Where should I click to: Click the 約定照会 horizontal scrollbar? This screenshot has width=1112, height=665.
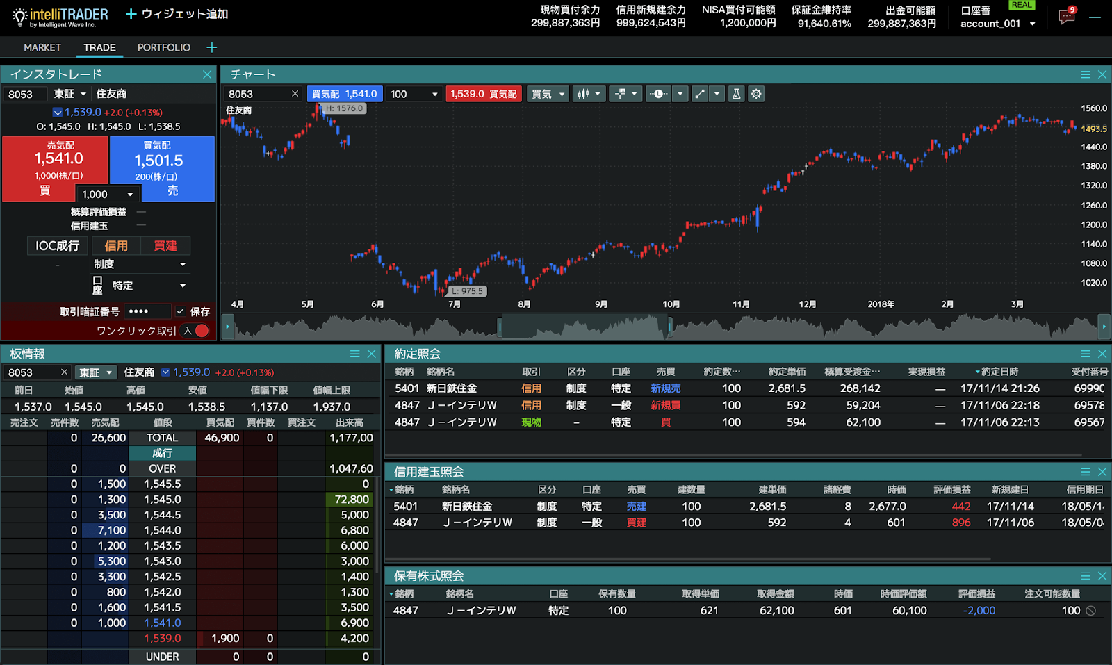pyautogui.click(x=734, y=455)
